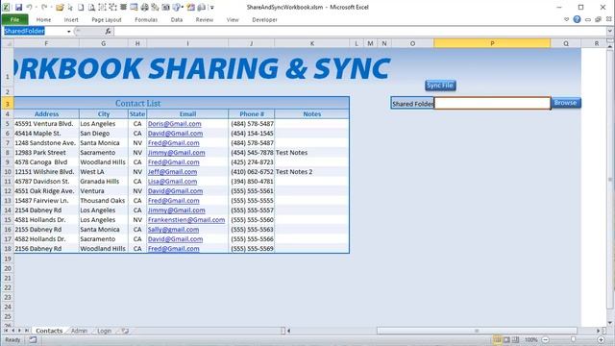
Task: Switch to the Login sheet tab
Action: point(104,331)
